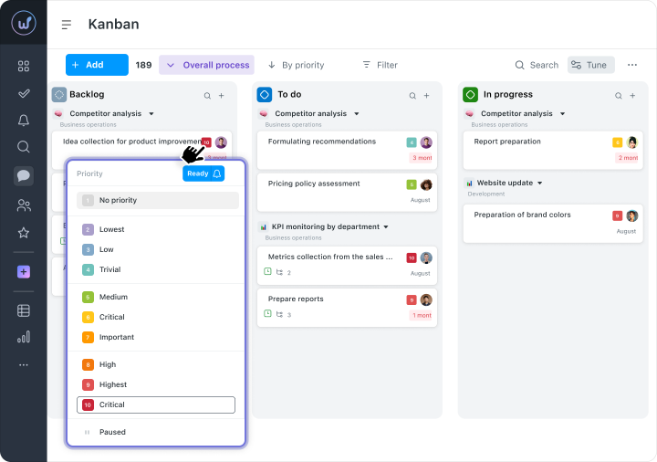Toggle the hamburger menu beside Kanban
The height and width of the screenshot is (462, 657).
(67, 26)
